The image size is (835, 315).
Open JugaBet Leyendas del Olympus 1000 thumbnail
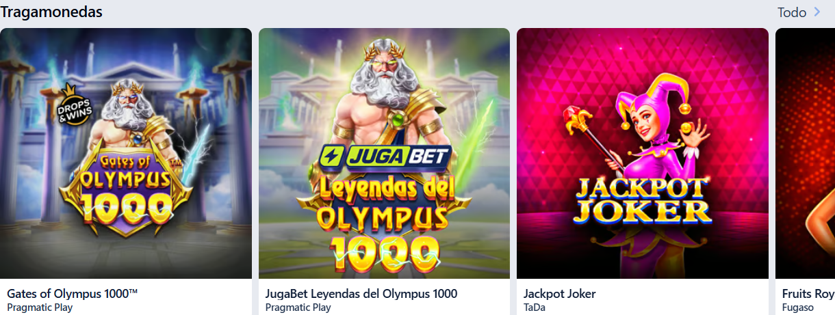point(384,153)
